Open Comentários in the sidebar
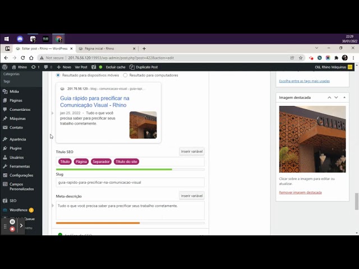 21,110
